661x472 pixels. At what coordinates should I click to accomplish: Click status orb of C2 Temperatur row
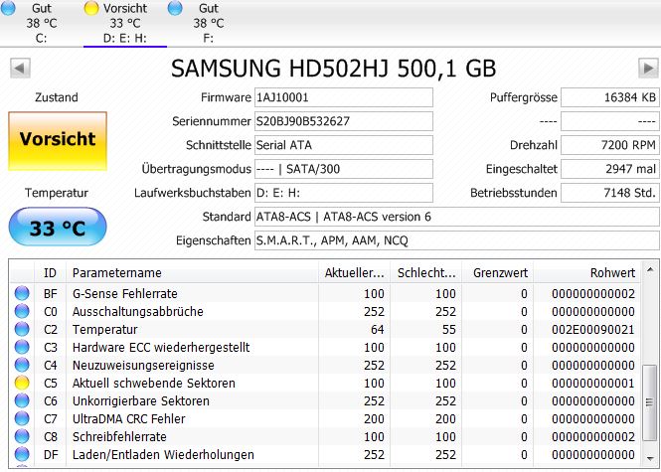[22, 329]
